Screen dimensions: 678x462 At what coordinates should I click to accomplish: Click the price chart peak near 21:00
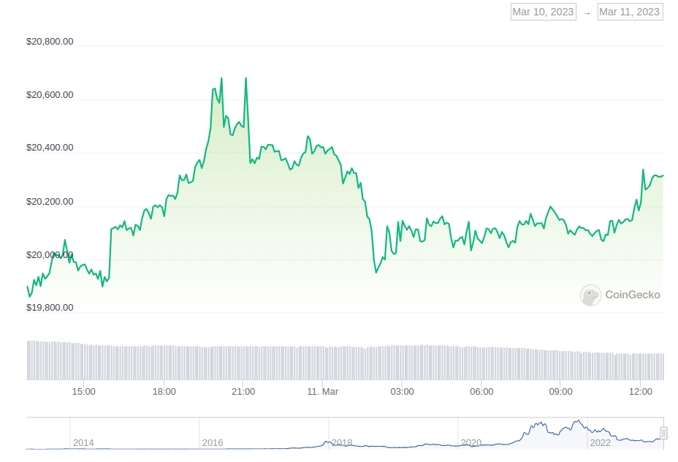tap(245, 77)
